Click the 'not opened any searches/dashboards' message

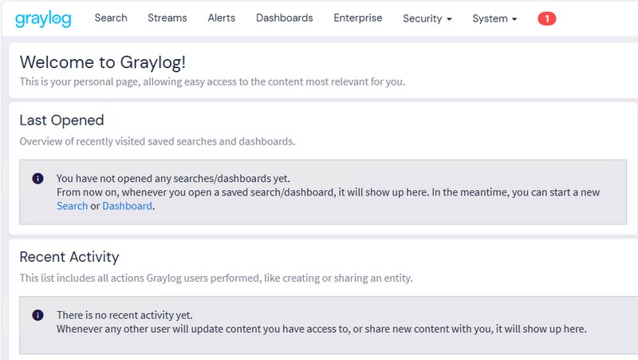pyautogui.click(x=173, y=179)
